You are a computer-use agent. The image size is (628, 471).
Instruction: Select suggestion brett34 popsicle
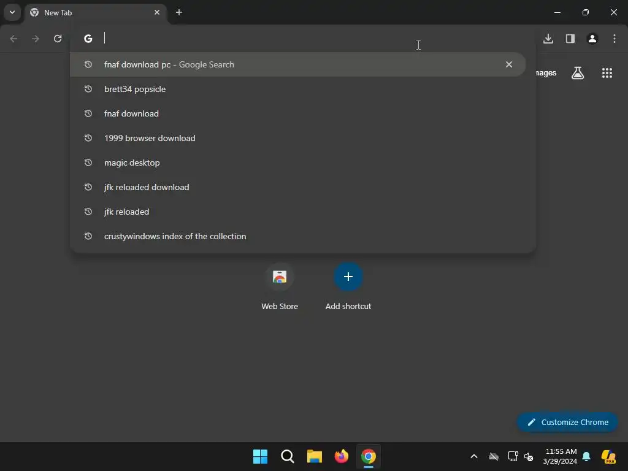click(x=297, y=89)
